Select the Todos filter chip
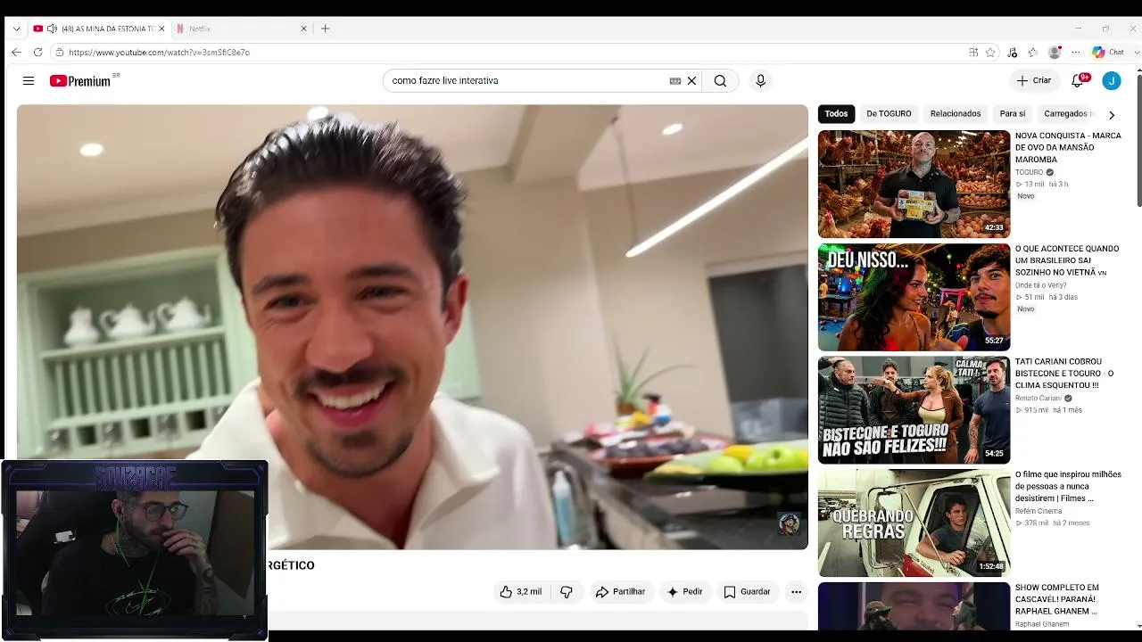 (x=836, y=114)
